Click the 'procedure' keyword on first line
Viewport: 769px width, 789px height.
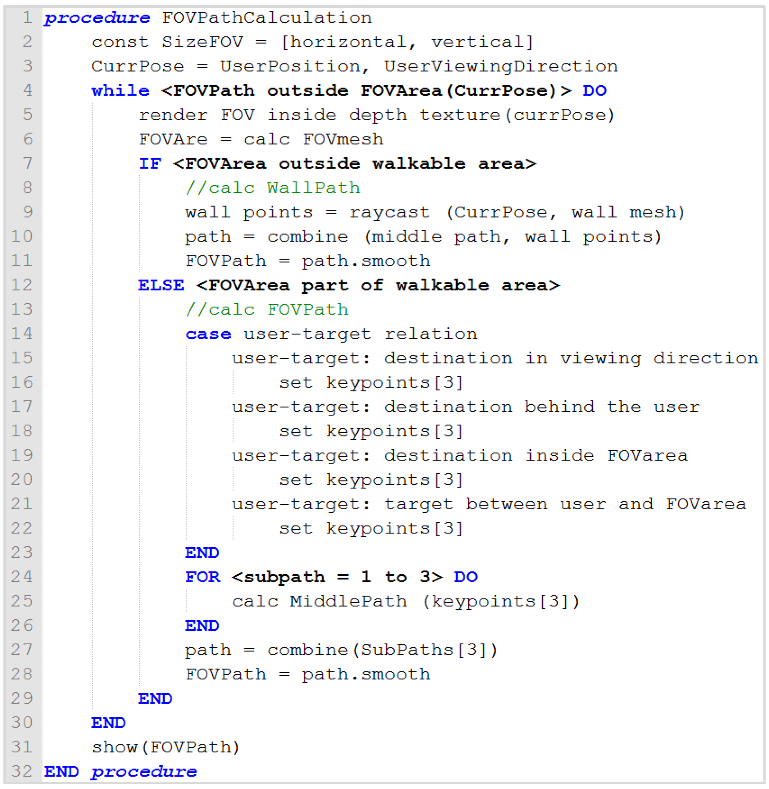97,18
